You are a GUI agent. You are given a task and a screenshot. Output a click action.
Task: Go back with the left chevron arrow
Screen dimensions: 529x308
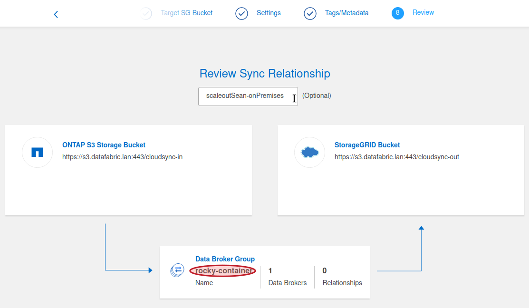tap(56, 15)
